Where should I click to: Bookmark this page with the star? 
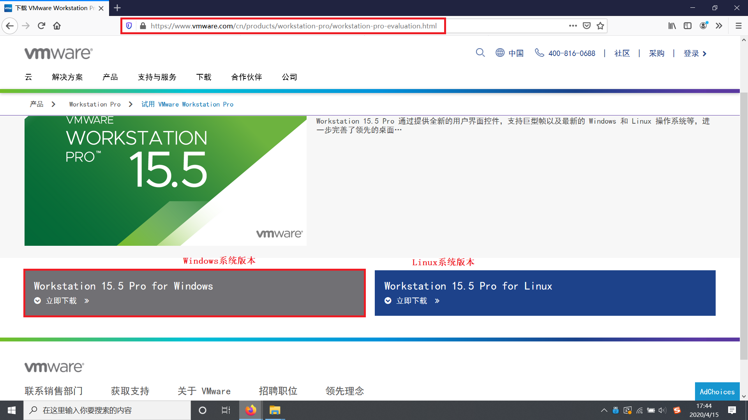click(x=600, y=26)
